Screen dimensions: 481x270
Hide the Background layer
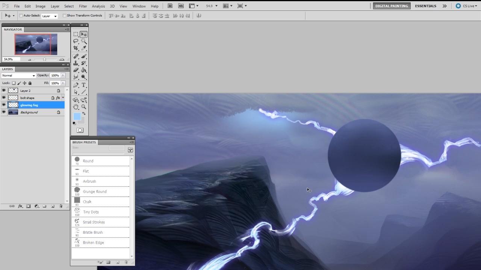pyautogui.click(x=4, y=112)
